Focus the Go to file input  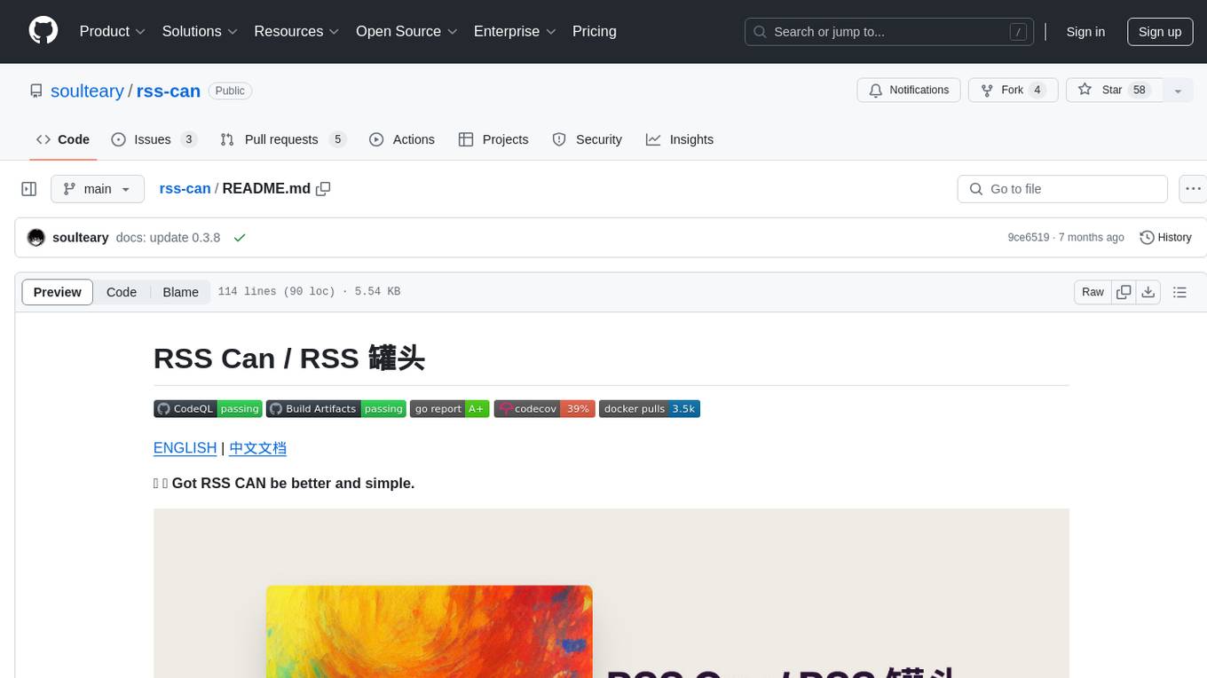1062,189
